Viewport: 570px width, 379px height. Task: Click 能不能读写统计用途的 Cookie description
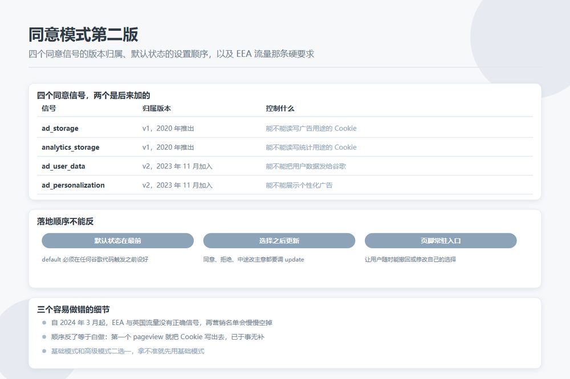[x=311, y=147]
